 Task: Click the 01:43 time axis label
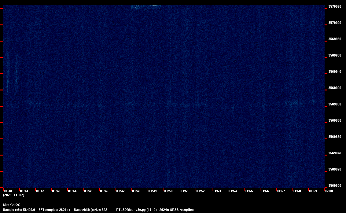click(x=56, y=191)
